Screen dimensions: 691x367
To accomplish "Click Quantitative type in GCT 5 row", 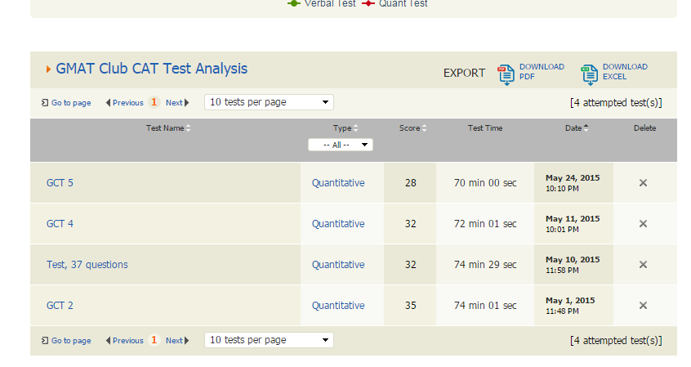I will pos(338,183).
